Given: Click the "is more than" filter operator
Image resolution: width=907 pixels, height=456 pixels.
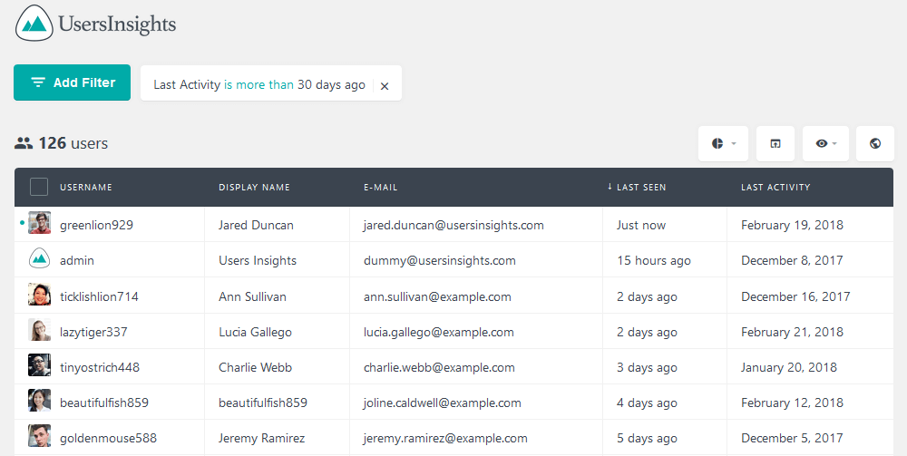Looking at the screenshot, I should pyautogui.click(x=258, y=84).
